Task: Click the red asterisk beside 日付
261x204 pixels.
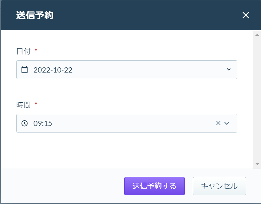Action: 36,50
